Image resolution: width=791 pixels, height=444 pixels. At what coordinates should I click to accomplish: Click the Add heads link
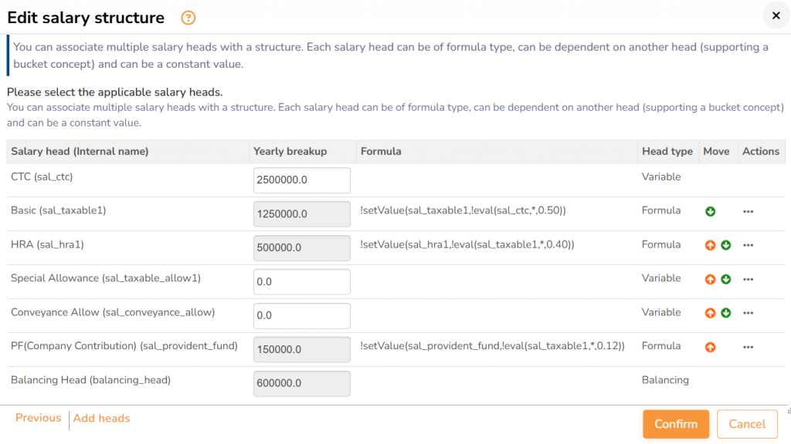[x=101, y=419]
